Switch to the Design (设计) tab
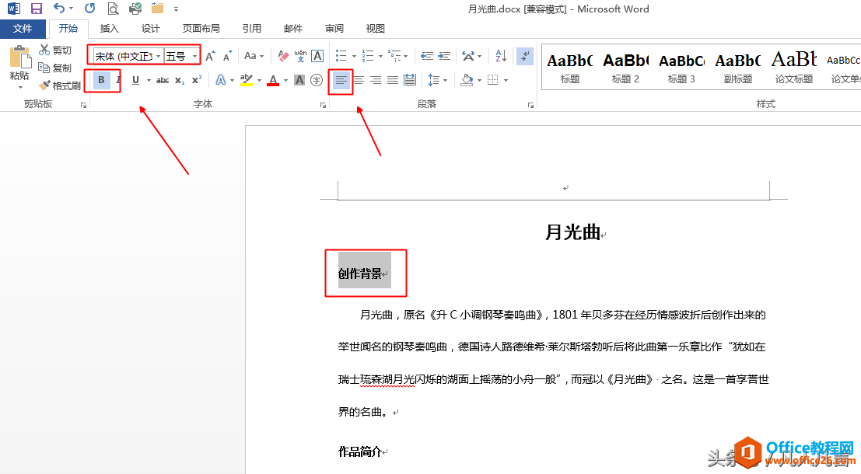The width and height of the screenshot is (861, 474). point(150,29)
